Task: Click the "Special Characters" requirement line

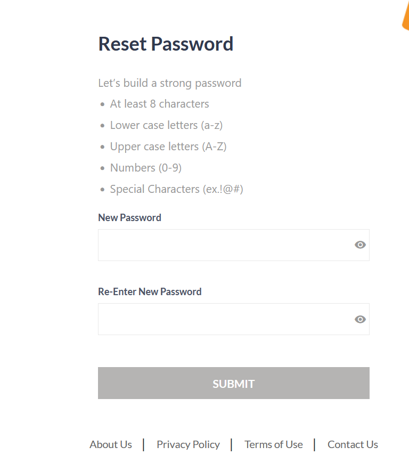Action: [176, 189]
